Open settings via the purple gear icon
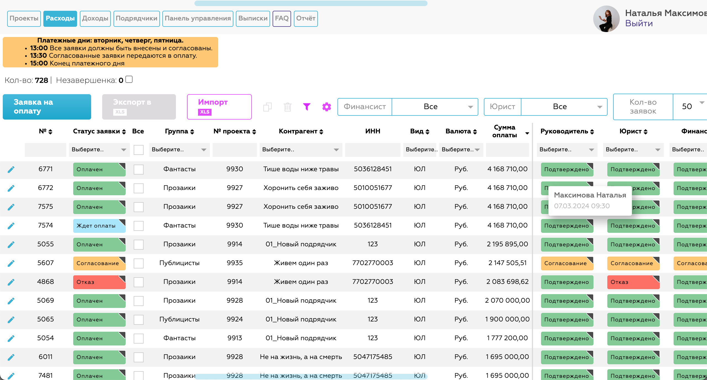 [326, 107]
